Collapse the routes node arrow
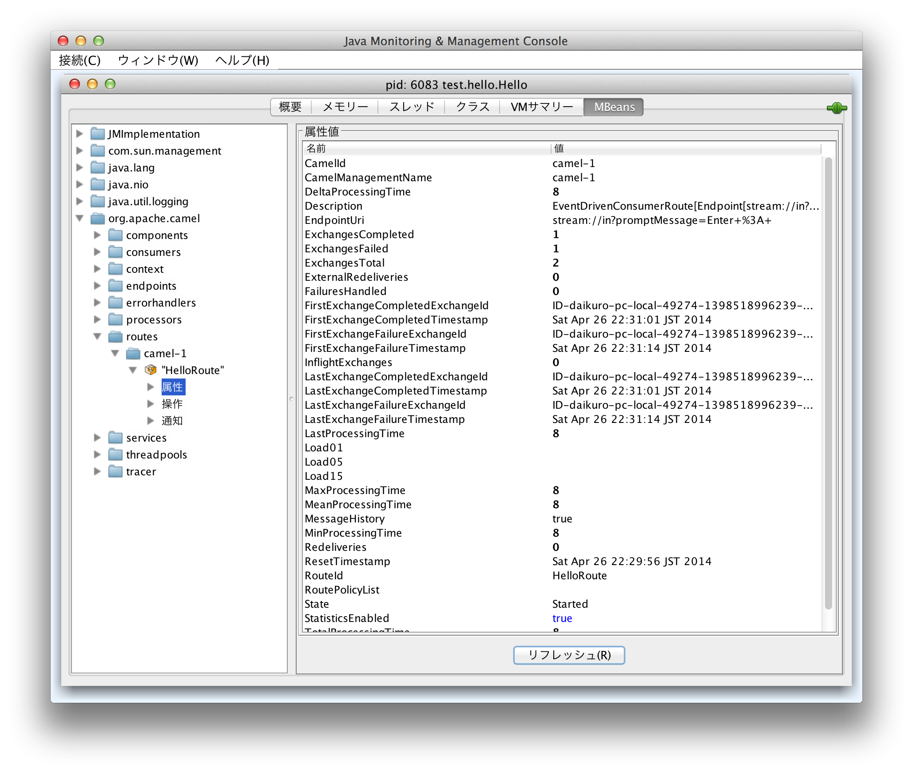Screen dimensions: 913x773 98,336
